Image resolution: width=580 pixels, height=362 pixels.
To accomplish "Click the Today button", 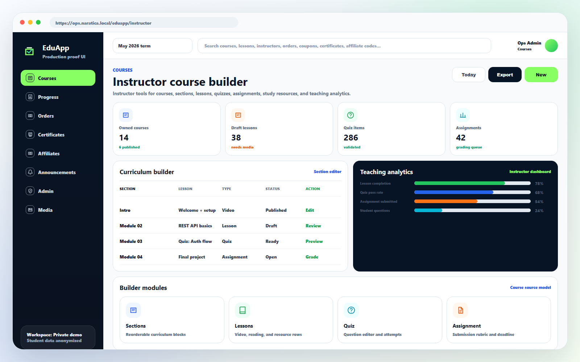I will point(469,75).
